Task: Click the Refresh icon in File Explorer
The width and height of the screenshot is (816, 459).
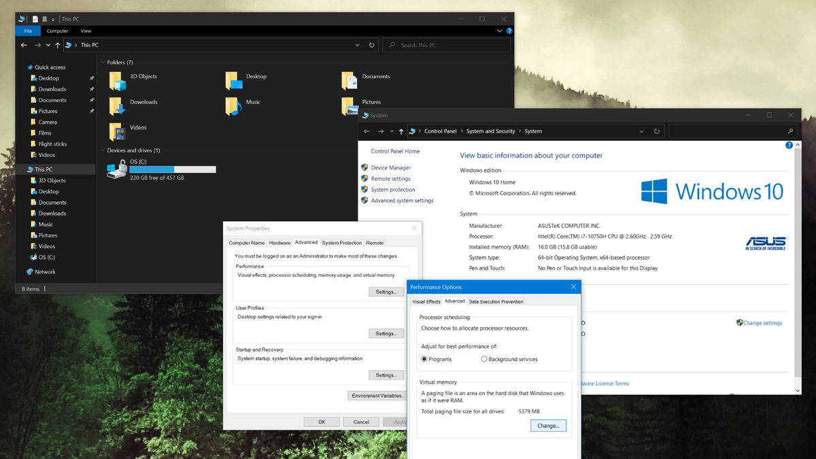Action: [371, 45]
